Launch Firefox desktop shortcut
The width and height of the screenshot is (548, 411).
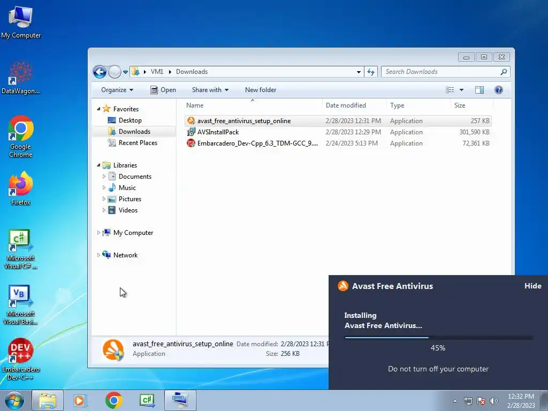click(21, 188)
